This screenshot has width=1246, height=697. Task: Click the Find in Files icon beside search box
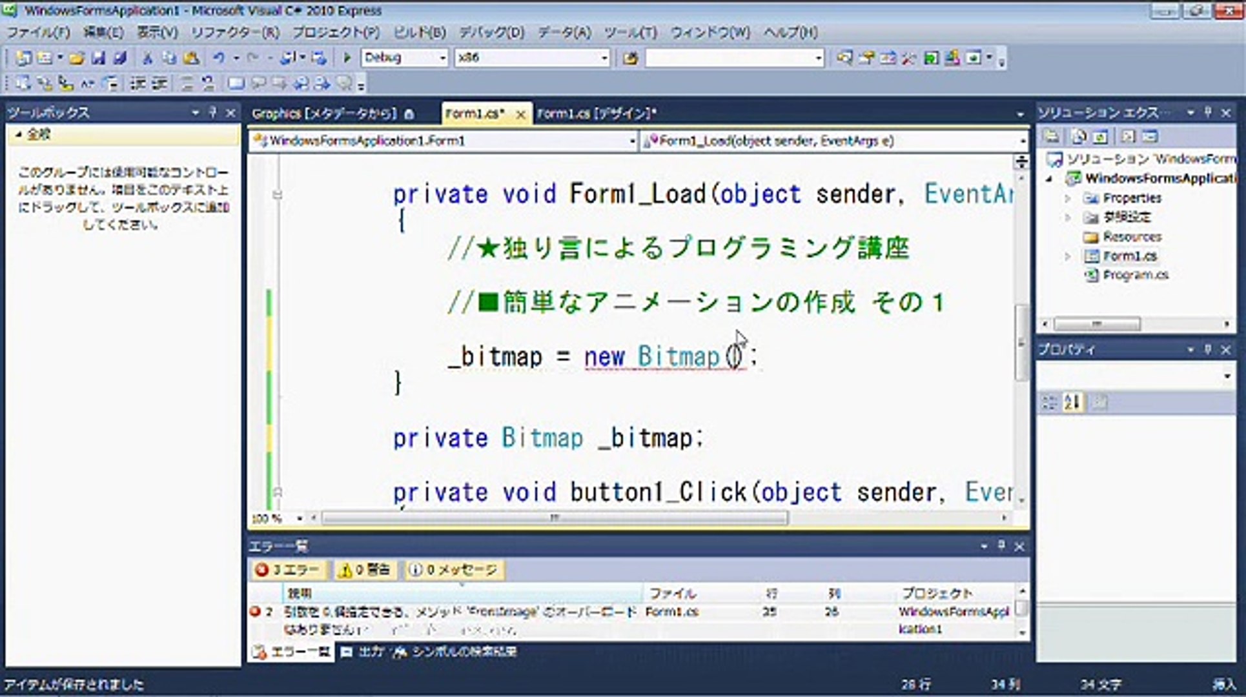[x=630, y=58]
